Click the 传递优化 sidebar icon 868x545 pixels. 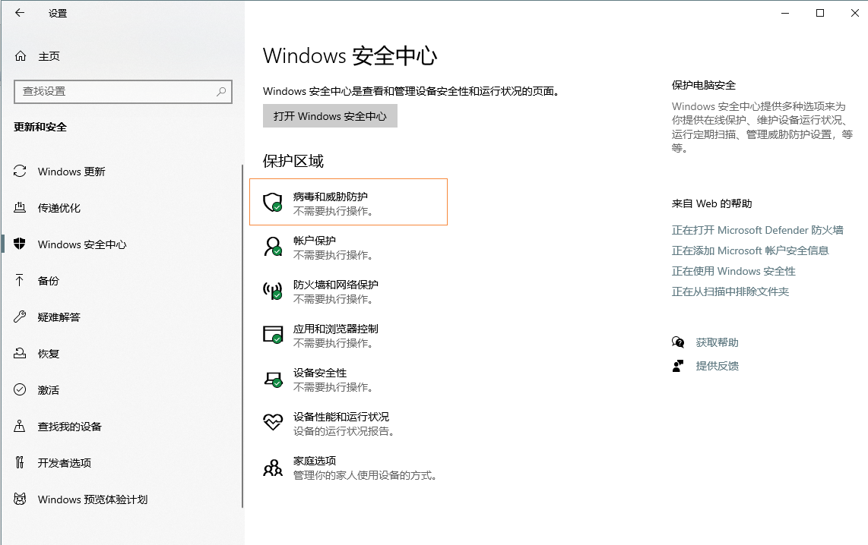click(x=20, y=208)
